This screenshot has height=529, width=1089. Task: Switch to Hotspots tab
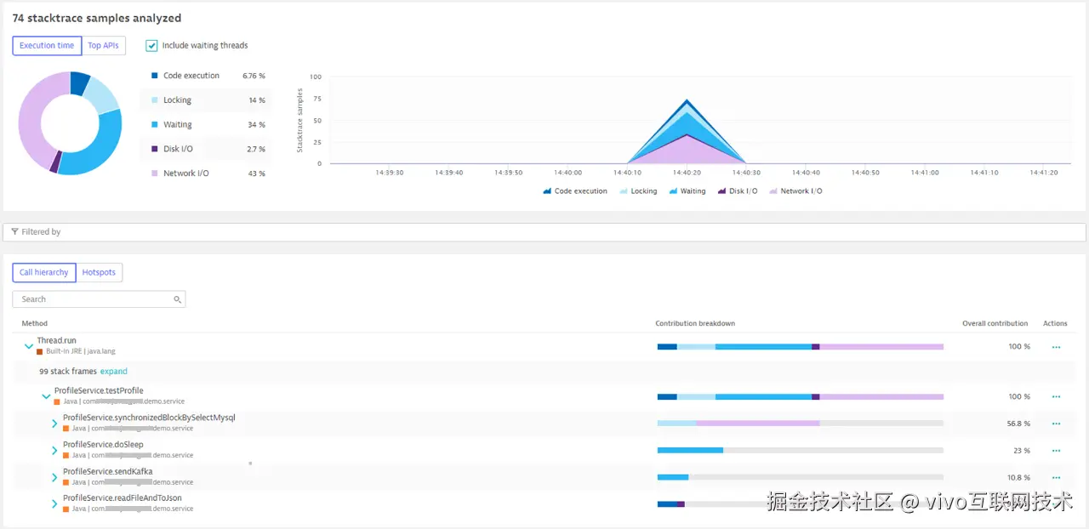(99, 272)
